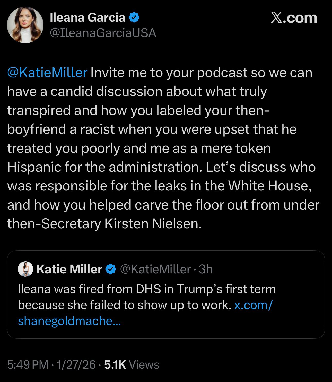Click the 5:49 PM post time

coord(28,364)
